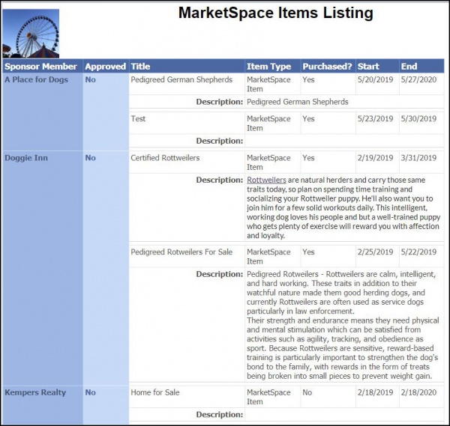
Task: Click the 5/27/2020 end date cell
Action: [x=418, y=79]
